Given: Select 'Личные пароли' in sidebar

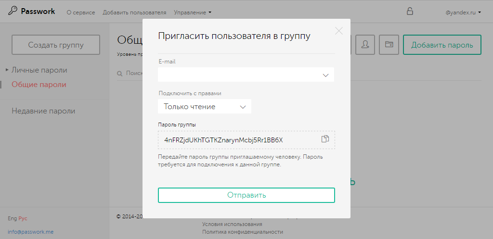Looking at the screenshot, I should coord(39,70).
